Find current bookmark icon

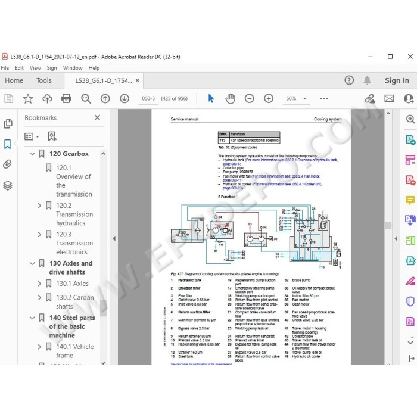(x=52, y=136)
